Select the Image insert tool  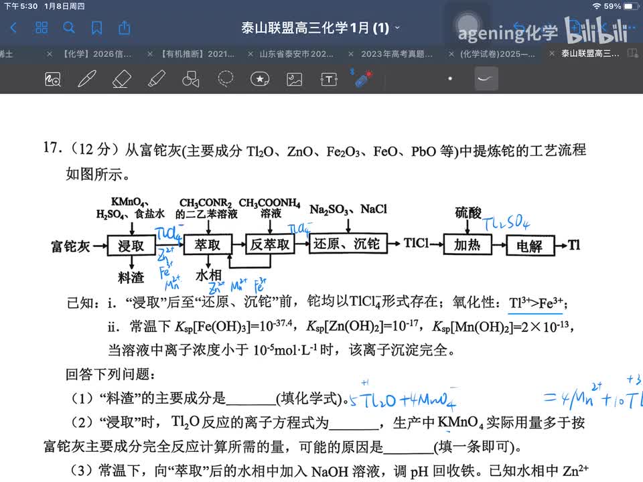point(295,79)
